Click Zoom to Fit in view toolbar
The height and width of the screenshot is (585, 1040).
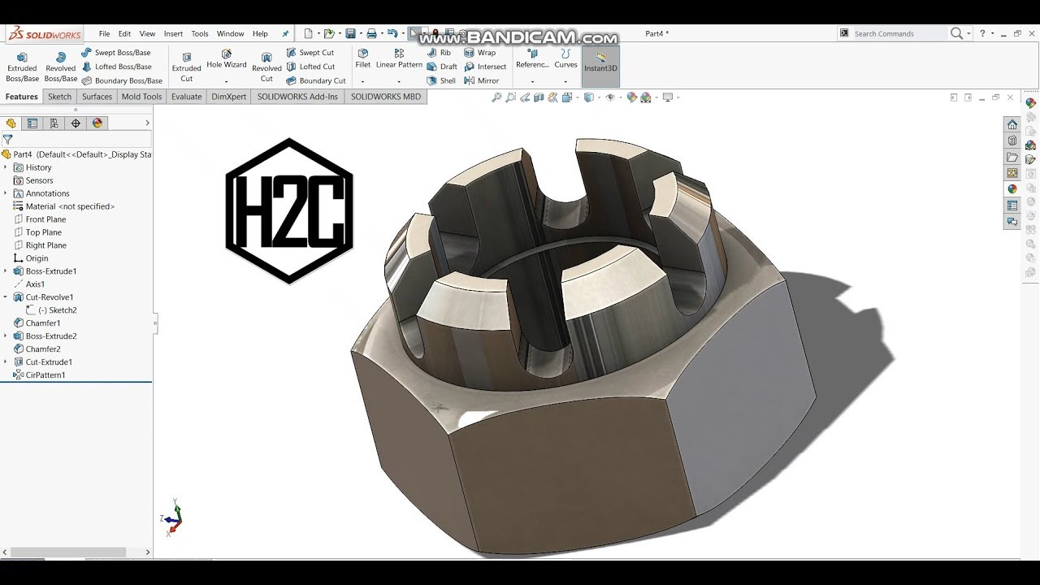point(496,97)
